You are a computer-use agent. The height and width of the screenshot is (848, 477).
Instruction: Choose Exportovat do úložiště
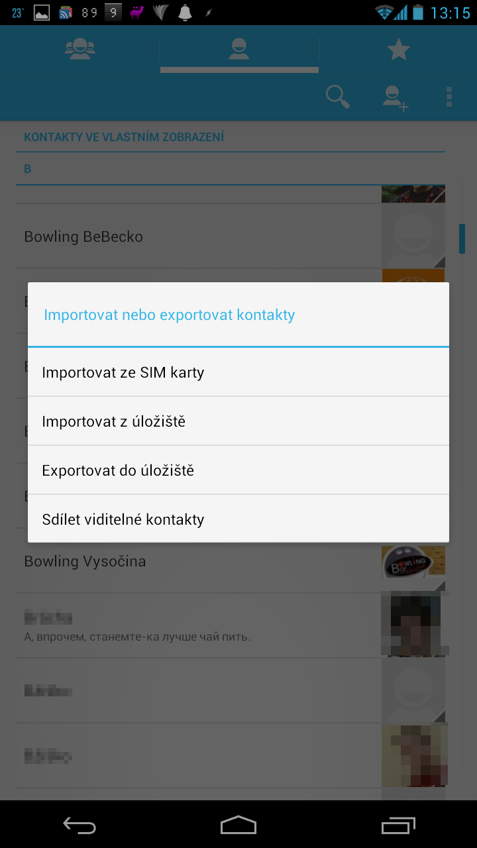coord(238,470)
